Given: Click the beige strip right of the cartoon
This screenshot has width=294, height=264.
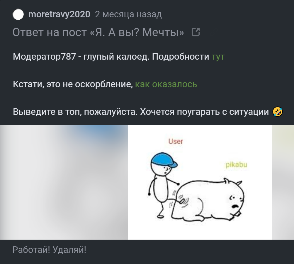Looking at the screenshot, I should 283,182.
